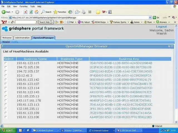This screenshot has width=178, height=133.
Task: Click the page scrollbar down arrow
Action: [176, 122]
